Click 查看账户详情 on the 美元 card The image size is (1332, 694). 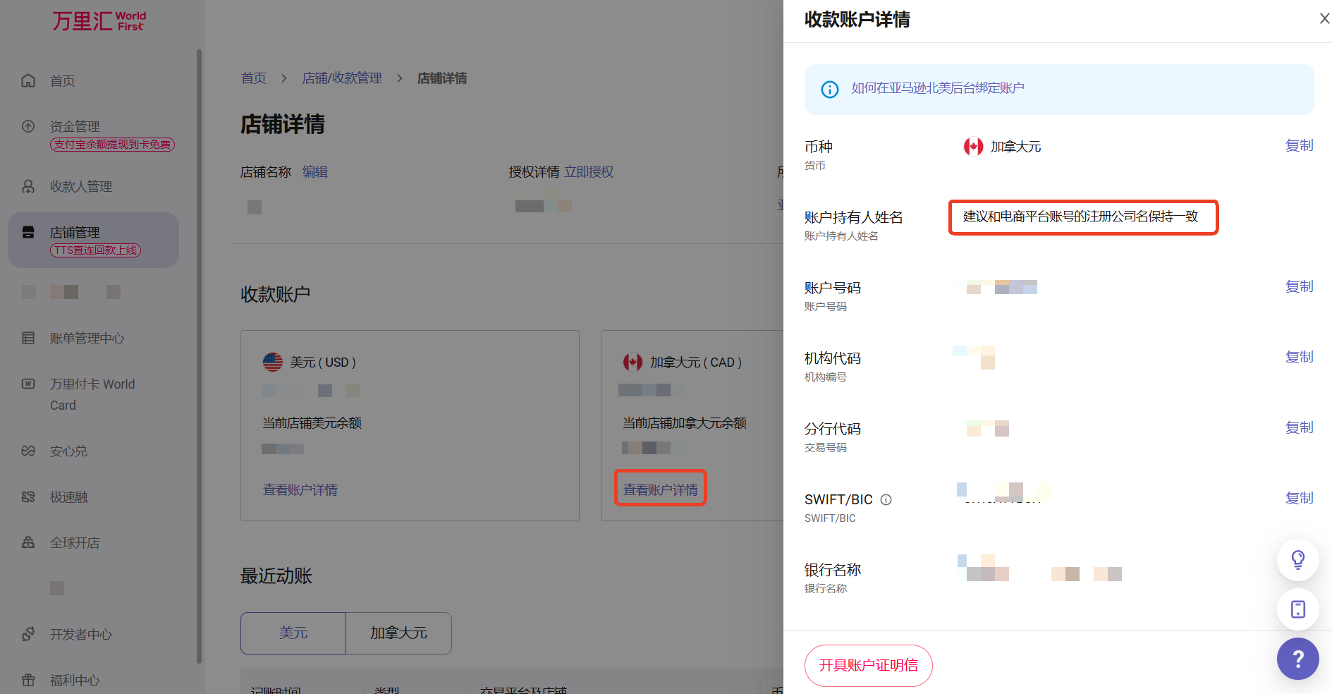(300, 489)
